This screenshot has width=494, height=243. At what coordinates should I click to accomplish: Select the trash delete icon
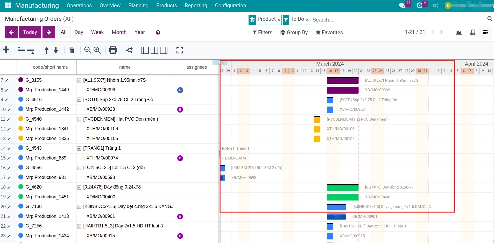(72, 50)
